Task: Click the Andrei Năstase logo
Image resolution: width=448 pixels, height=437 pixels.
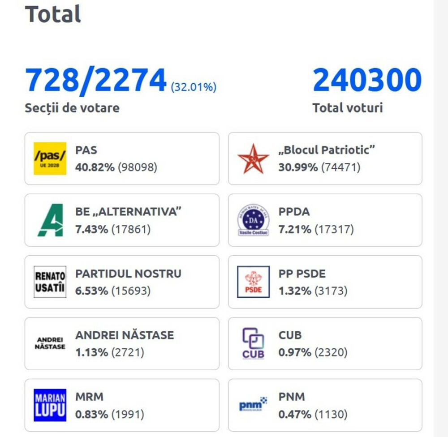Action: [x=50, y=343]
